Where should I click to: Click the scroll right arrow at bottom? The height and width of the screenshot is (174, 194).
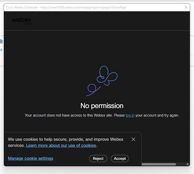point(188,164)
